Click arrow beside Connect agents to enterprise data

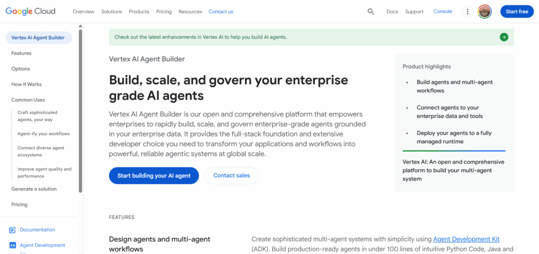pos(407,108)
